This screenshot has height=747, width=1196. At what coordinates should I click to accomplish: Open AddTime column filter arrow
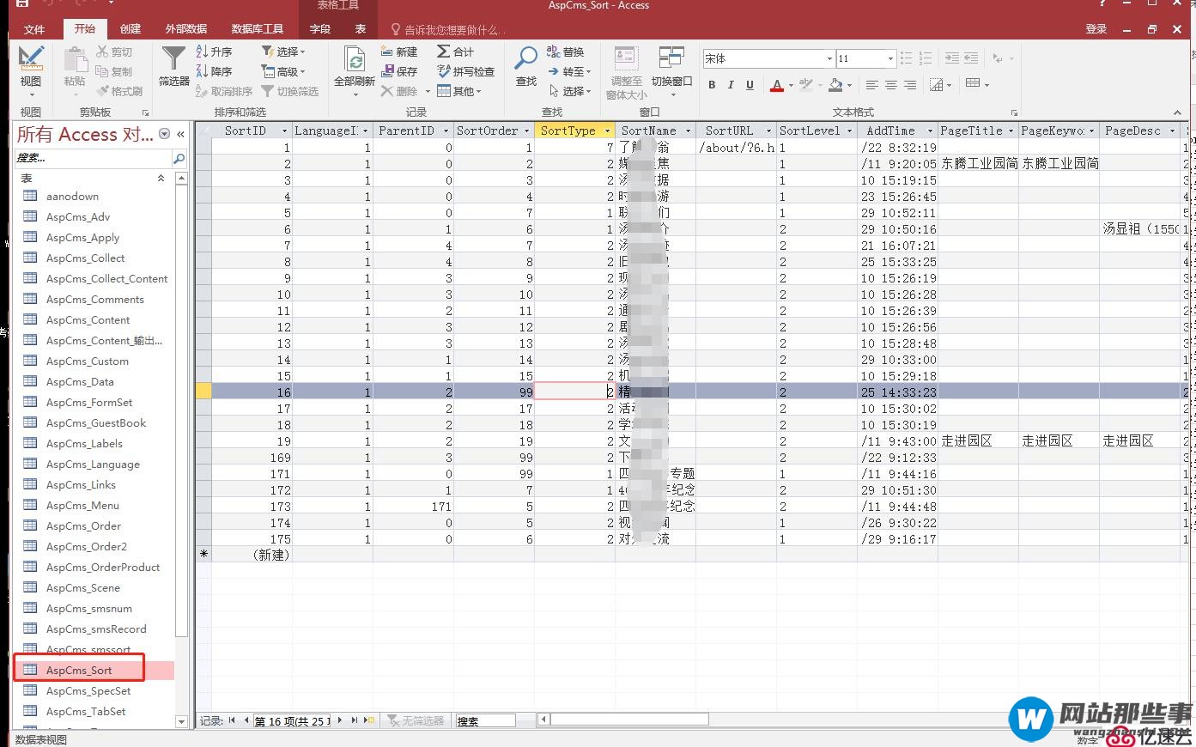pos(930,131)
